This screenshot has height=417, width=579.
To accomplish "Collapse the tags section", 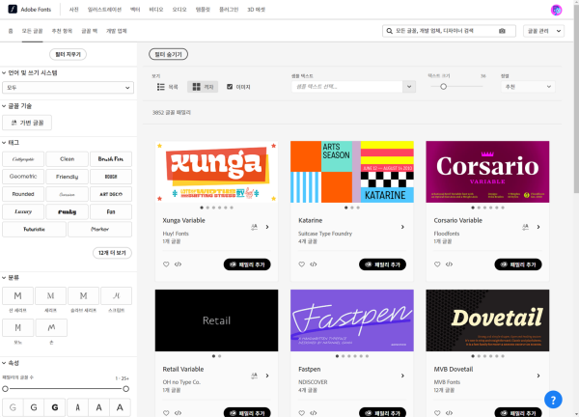I will click(x=4, y=142).
